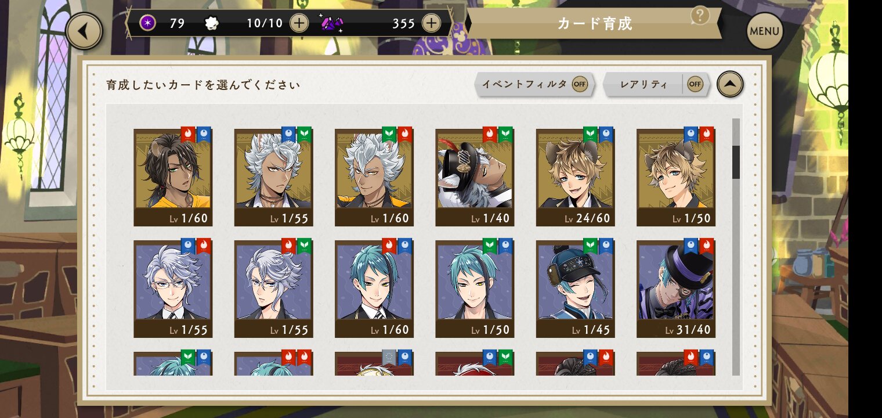
Task: Select the Lv 24/60 card
Action: [x=575, y=178]
